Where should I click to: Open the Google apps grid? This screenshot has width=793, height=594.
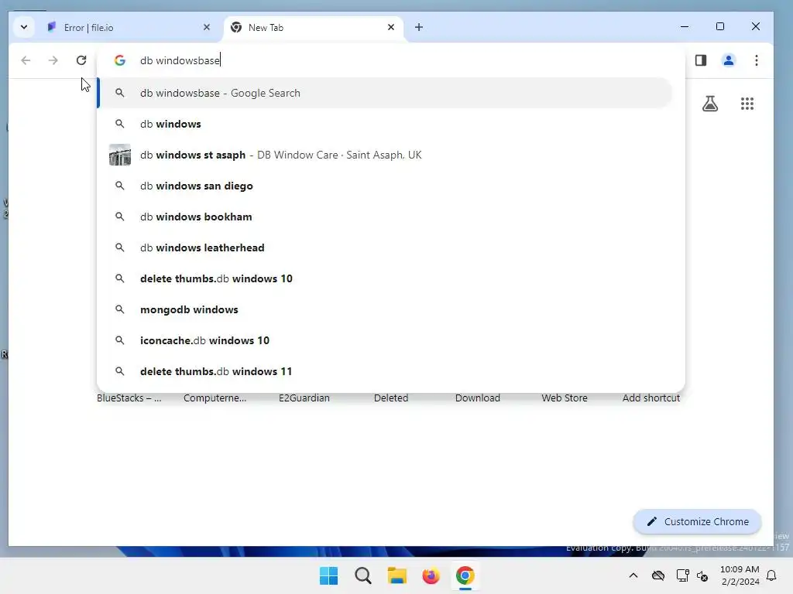tap(747, 104)
